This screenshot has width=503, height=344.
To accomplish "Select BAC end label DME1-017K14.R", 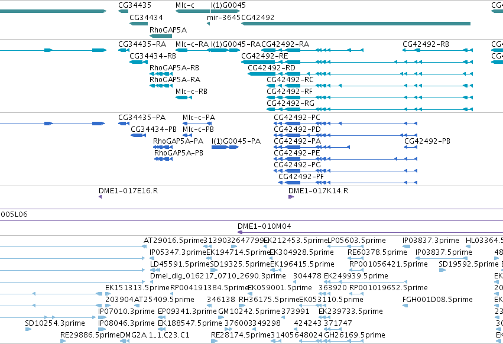I will coord(318,191).
